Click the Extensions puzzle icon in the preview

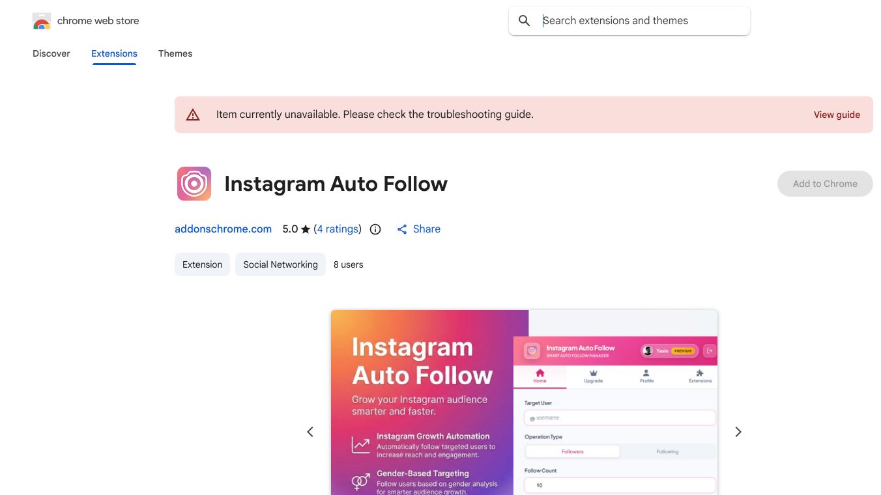coord(700,373)
